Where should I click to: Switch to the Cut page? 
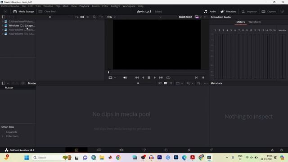(99, 150)
